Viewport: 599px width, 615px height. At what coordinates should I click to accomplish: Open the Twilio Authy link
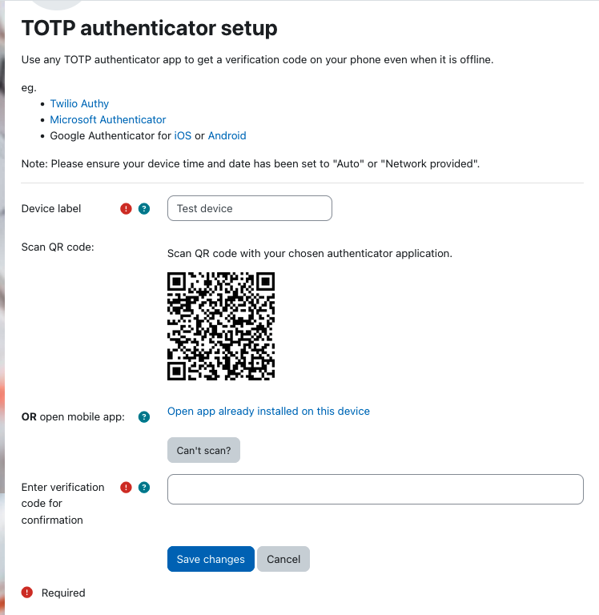[79, 103]
